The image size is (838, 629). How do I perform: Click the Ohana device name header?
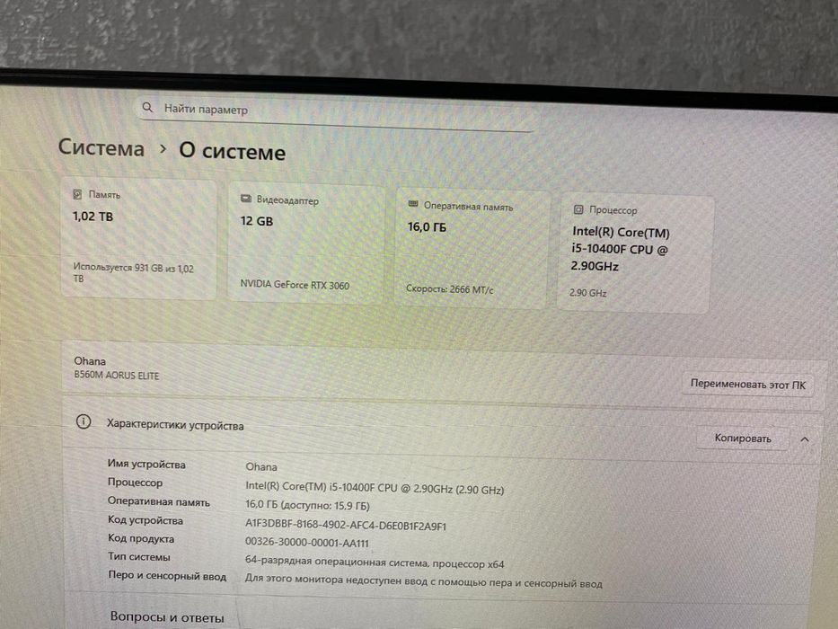coord(90,361)
